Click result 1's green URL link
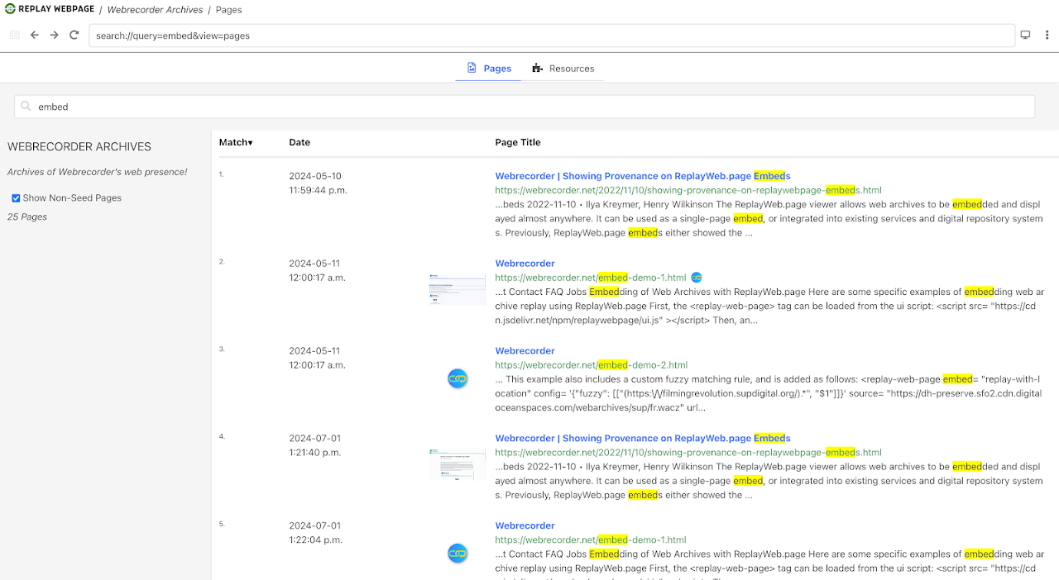This screenshot has height=580, width=1059. click(688, 190)
